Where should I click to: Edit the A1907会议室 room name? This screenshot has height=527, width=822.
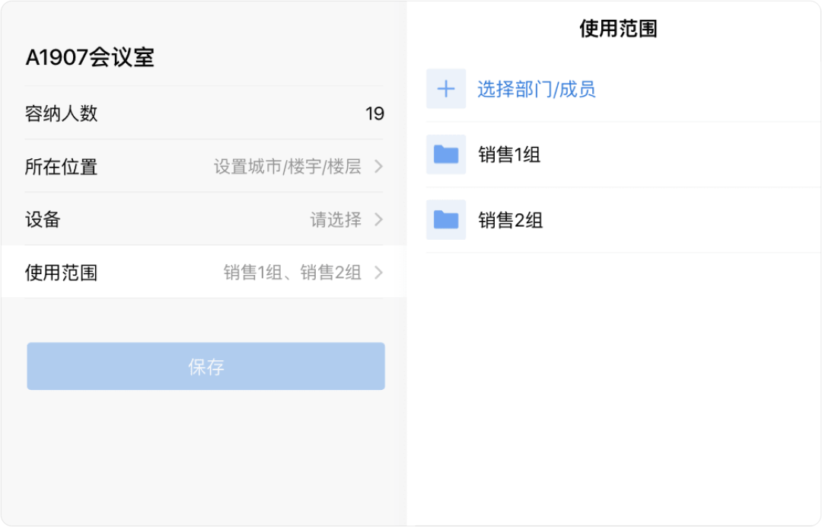(90, 58)
